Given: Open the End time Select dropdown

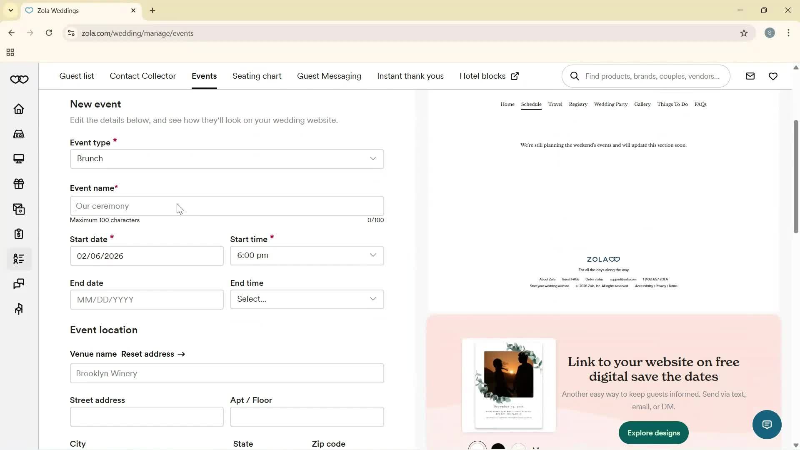Looking at the screenshot, I should point(307,299).
